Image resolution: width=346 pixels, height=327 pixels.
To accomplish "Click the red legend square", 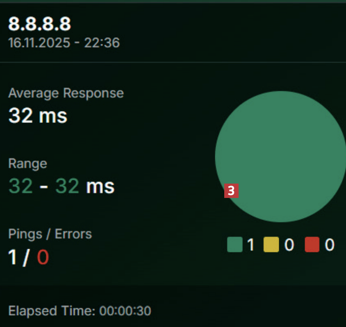I will pyautogui.click(x=312, y=244).
